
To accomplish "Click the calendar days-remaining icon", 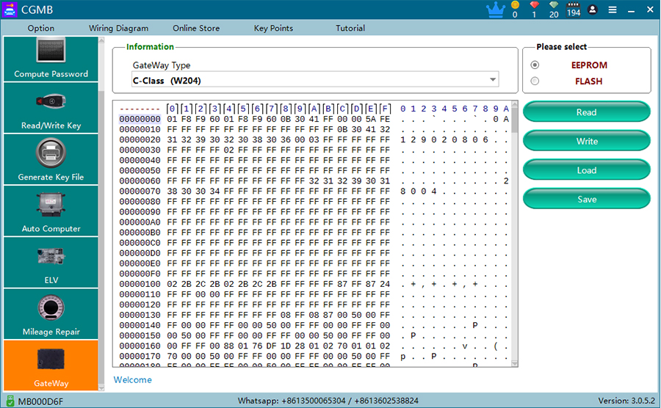I will click(574, 10).
